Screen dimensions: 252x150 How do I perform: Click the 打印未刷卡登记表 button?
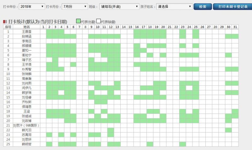(233, 7)
